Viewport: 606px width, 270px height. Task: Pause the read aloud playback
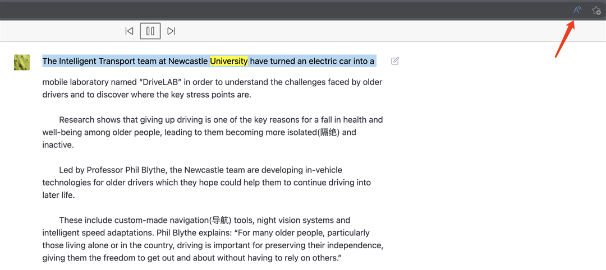[150, 31]
